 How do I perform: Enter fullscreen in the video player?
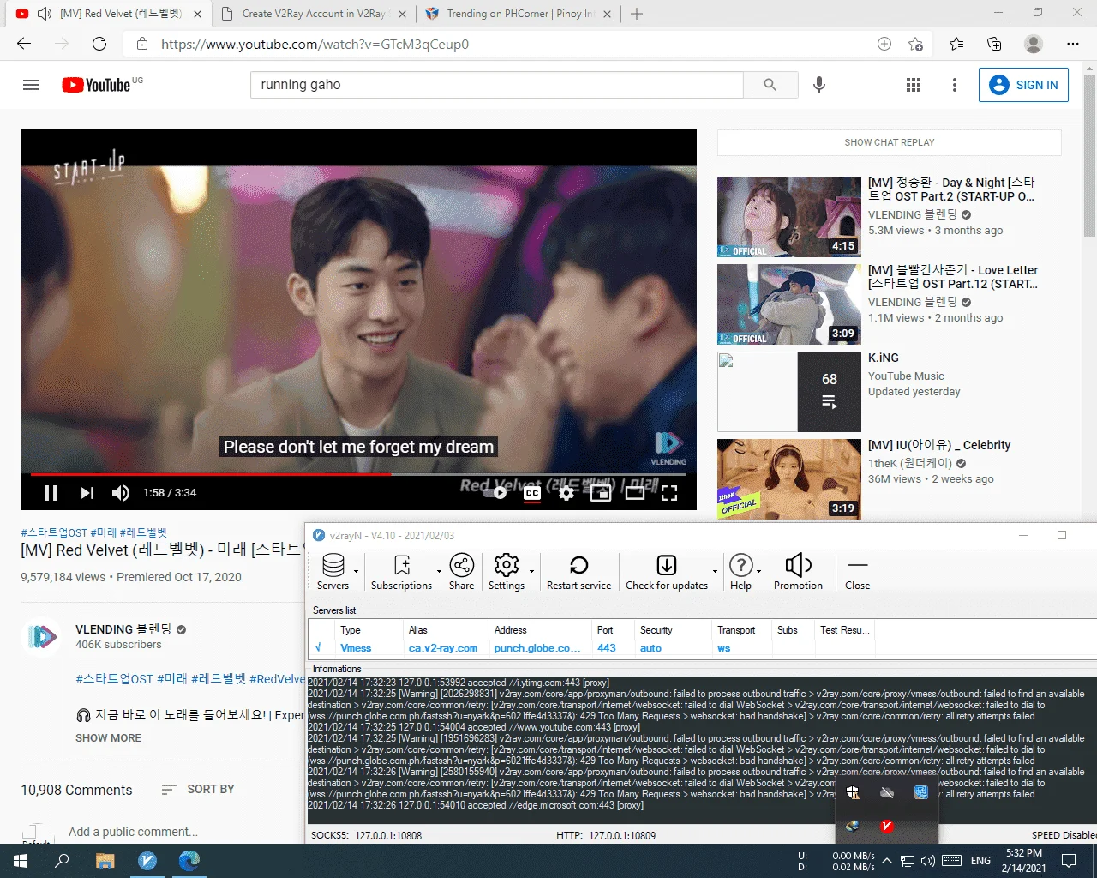pos(669,493)
